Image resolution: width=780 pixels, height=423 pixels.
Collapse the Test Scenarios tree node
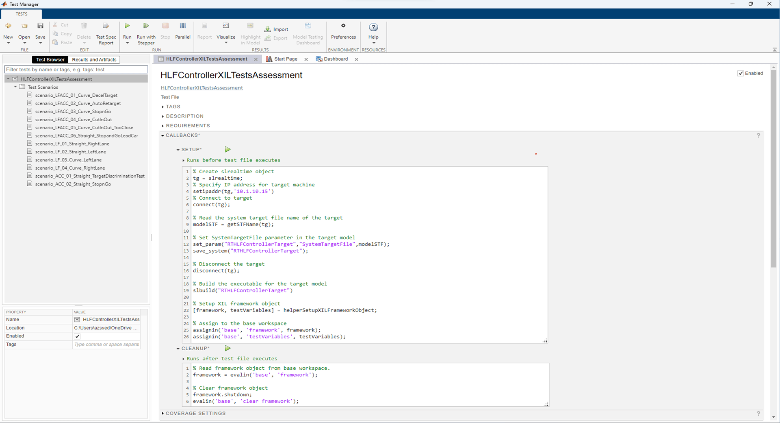point(15,87)
